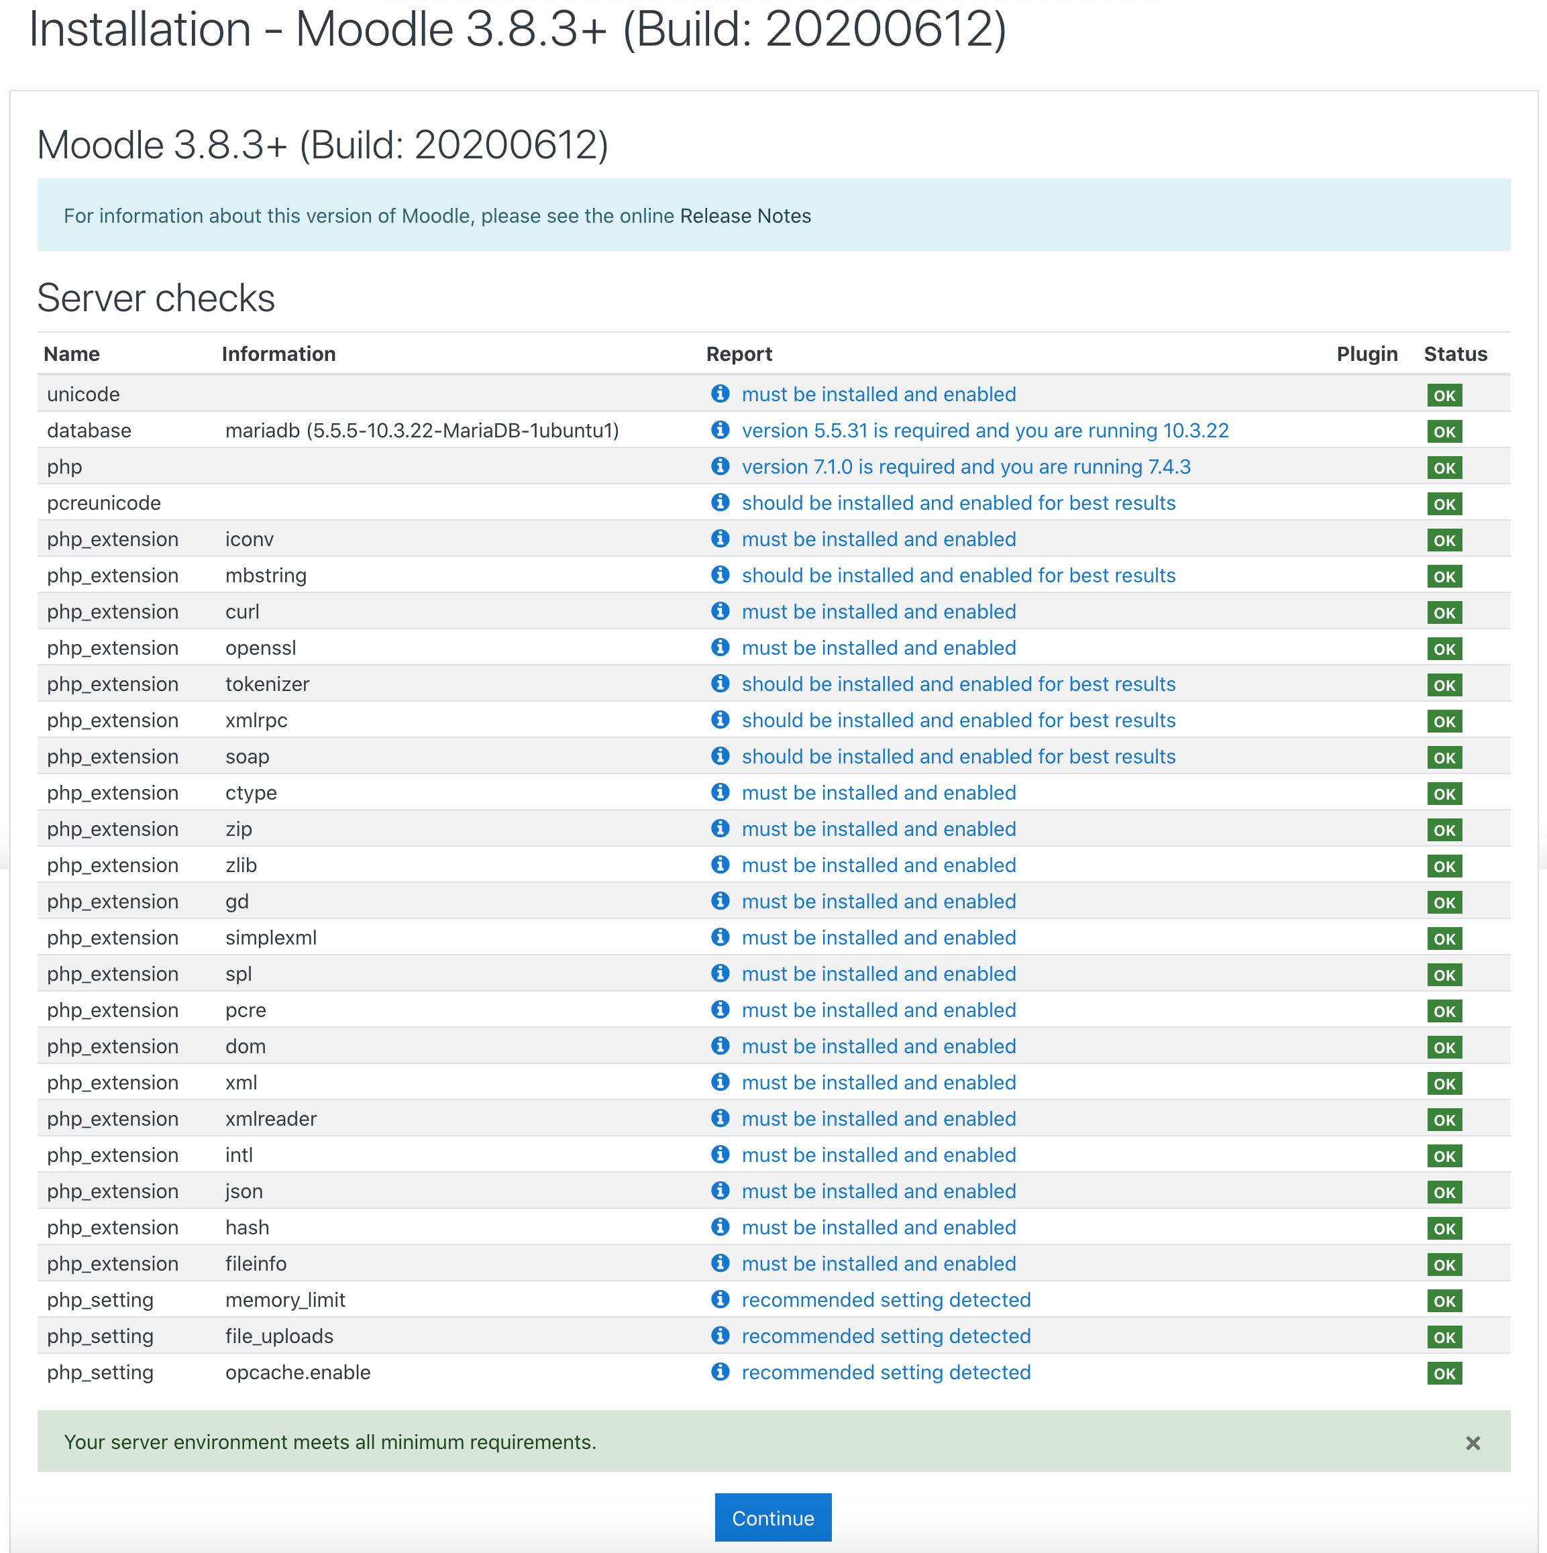
Task: Click the info icon in curl row
Action: [x=720, y=611]
